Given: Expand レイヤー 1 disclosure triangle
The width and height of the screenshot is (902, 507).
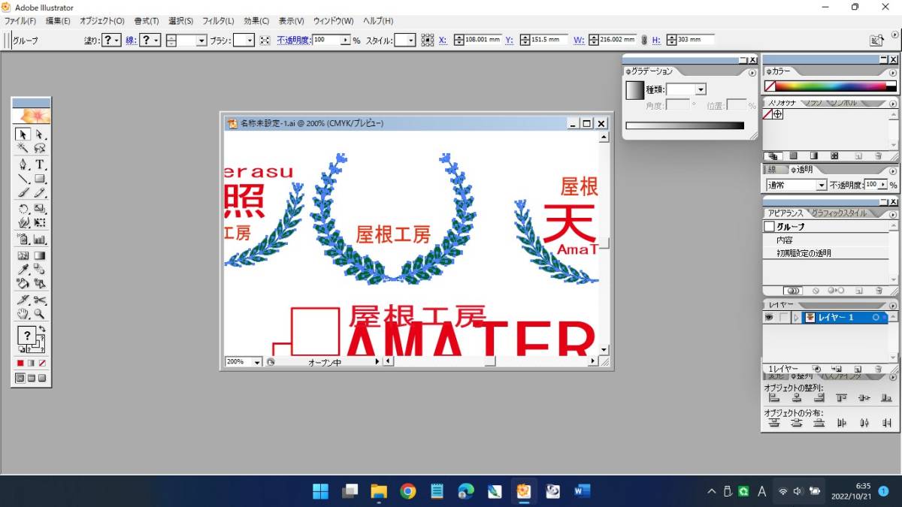Looking at the screenshot, I should pyautogui.click(x=796, y=318).
